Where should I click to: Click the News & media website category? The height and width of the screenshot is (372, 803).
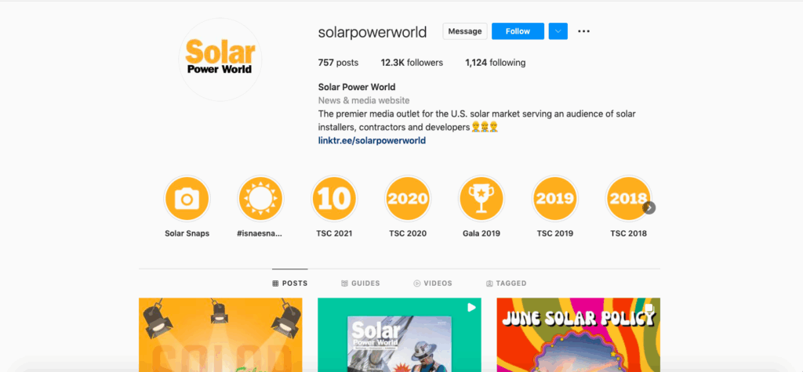(x=364, y=100)
